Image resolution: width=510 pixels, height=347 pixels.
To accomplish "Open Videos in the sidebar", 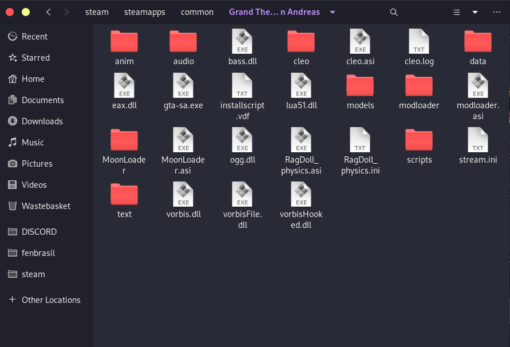I will [x=47, y=184].
